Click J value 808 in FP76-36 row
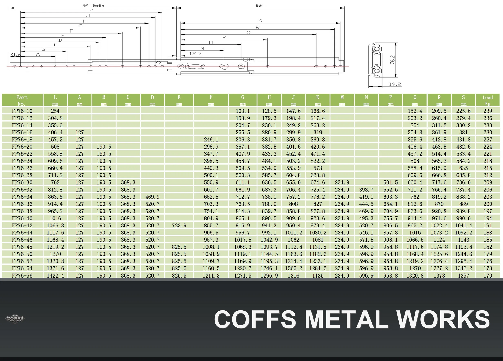 pos(293,204)
